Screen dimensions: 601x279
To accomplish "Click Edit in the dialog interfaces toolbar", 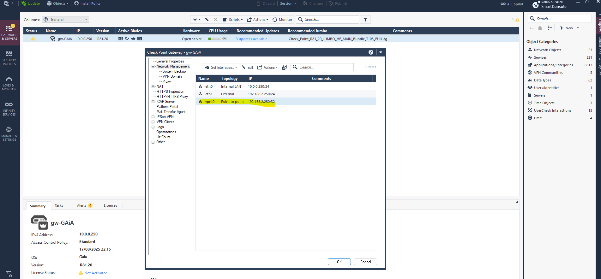I will (x=247, y=67).
